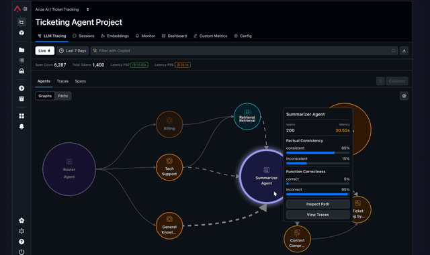Image resolution: width=430 pixels, height=255 pixels.
Task: Click the add column plus icon
Action: pos(380,81)
